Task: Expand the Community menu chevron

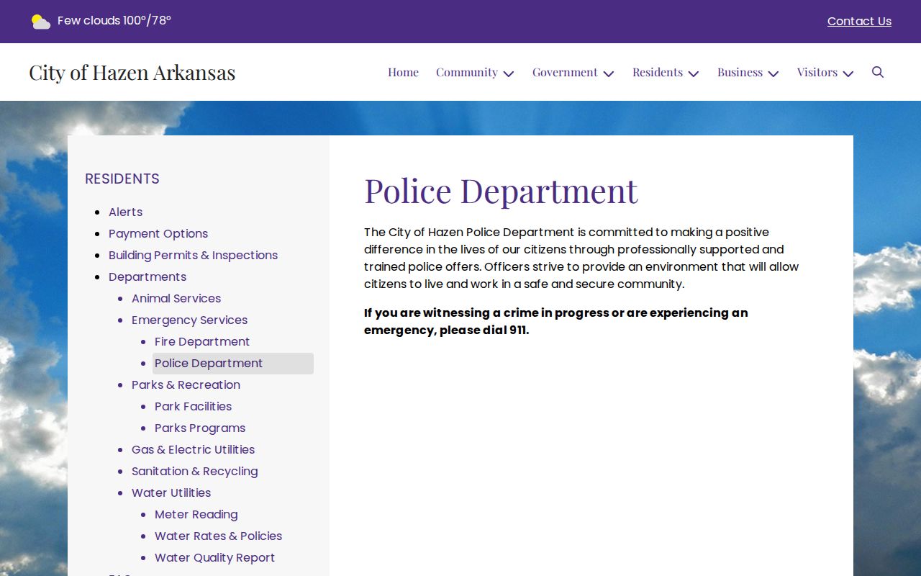Action: (x=509, y=73)
